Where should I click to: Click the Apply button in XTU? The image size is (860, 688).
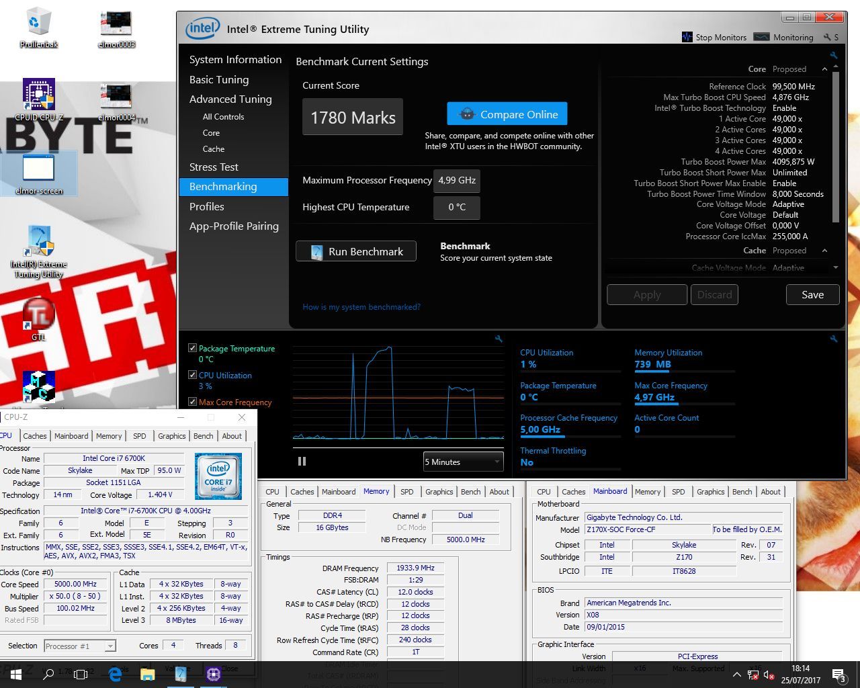click(647, 294)
